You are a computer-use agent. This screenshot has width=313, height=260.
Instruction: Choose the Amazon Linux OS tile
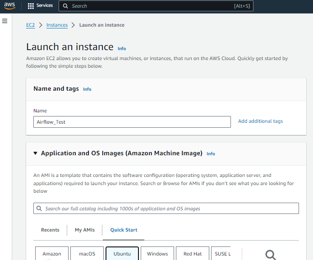[x=52, y=254]
